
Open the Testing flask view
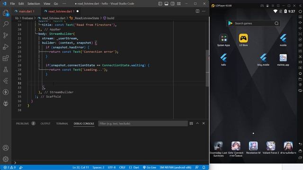[x=6, y=69]
